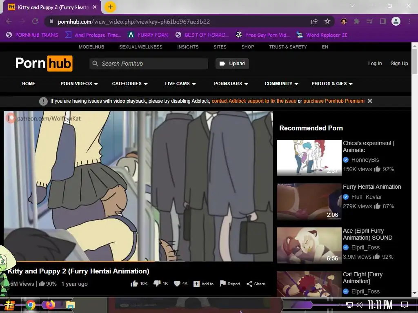The image size is (418, 313).
Task: Click the volume speaker tray icon
Action: (359, 305)
